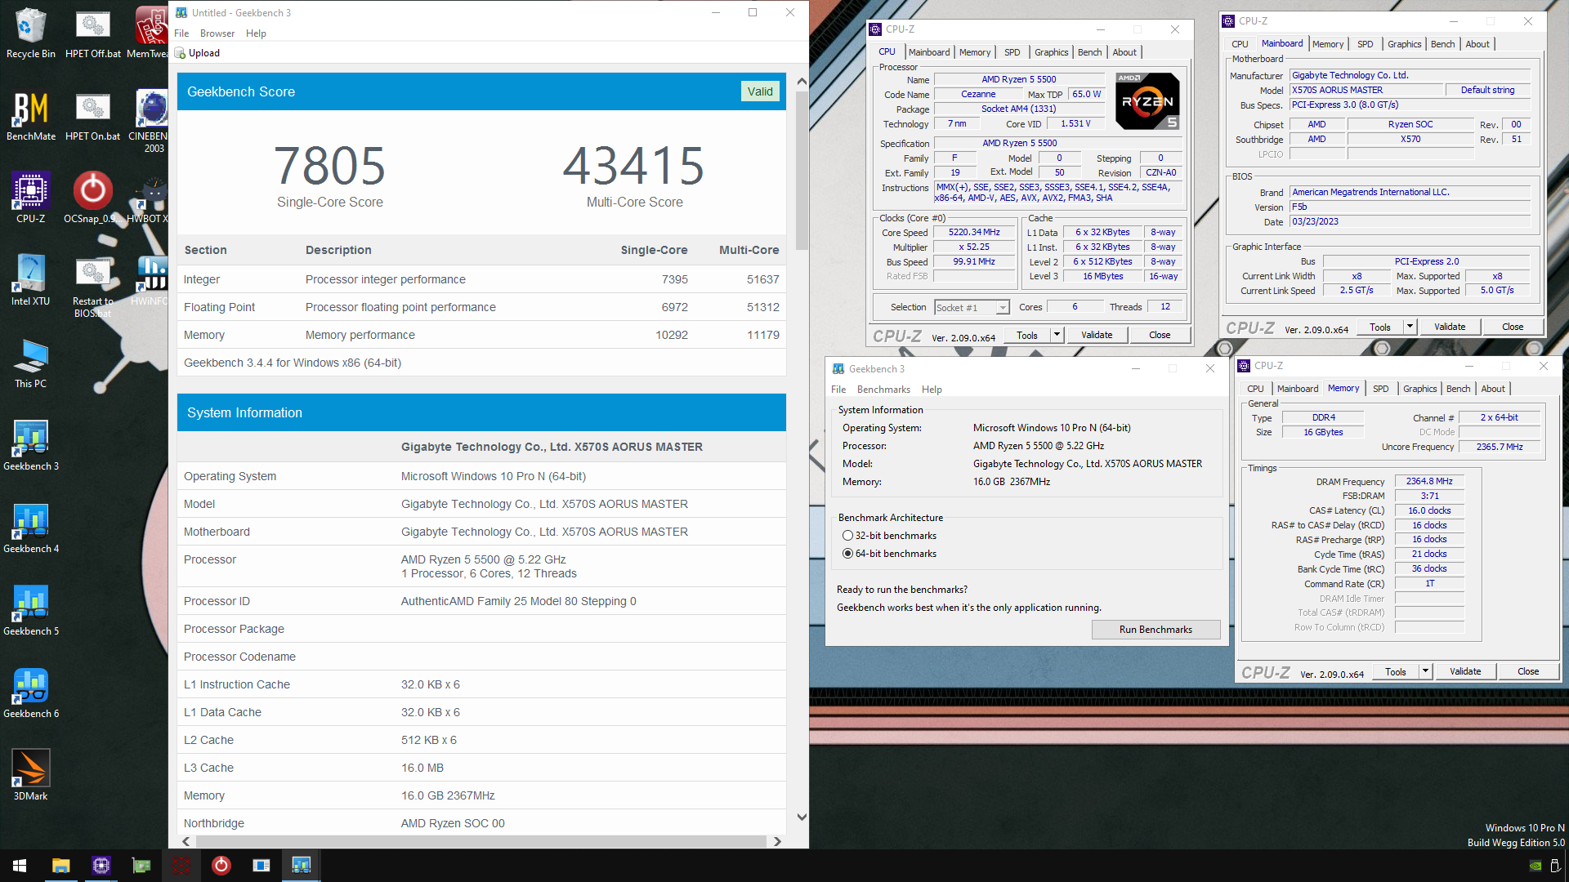Click the vertical scrollbar thumb in results
The width and height of the screenshot is (1569, 882).
(x=802, y=170)
